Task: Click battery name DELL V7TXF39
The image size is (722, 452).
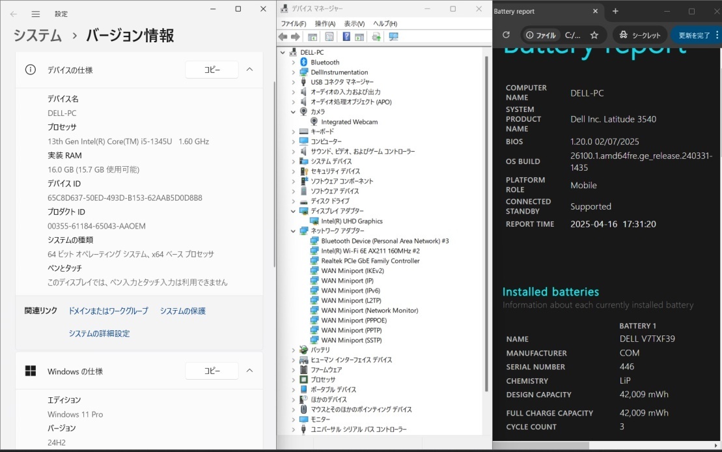Action: [647, 339]
